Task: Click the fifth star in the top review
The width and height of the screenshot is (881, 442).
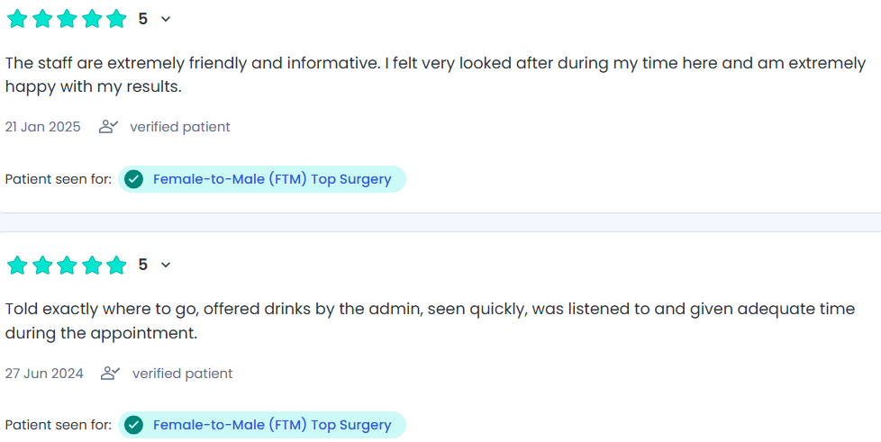Action: pos(116,19)
